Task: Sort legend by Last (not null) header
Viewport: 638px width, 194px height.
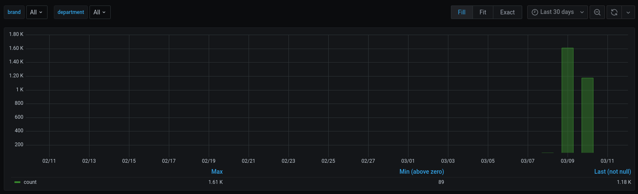Action: (x=613, y=172)
